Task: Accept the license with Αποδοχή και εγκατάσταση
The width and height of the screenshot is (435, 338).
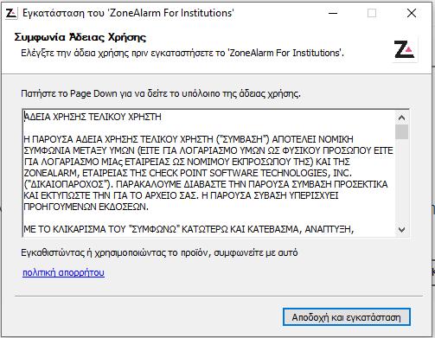Action: [346, 317]
